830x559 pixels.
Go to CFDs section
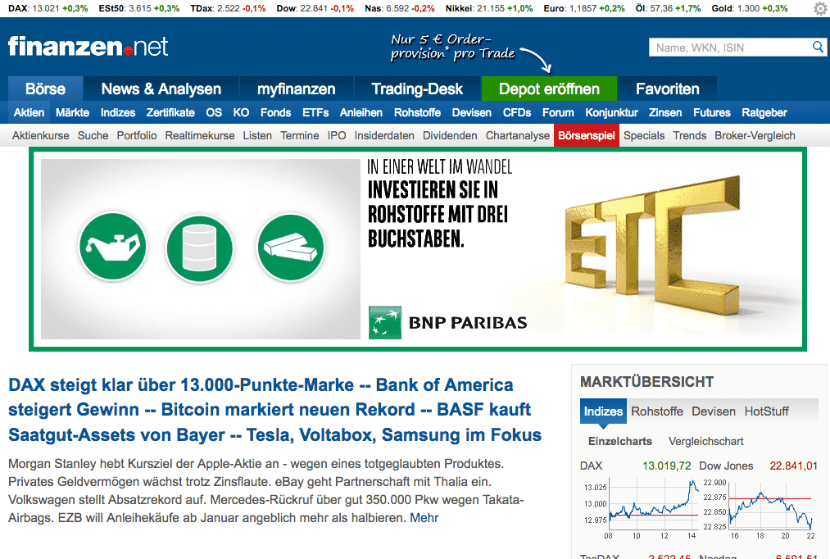click(x=517, y=113)
